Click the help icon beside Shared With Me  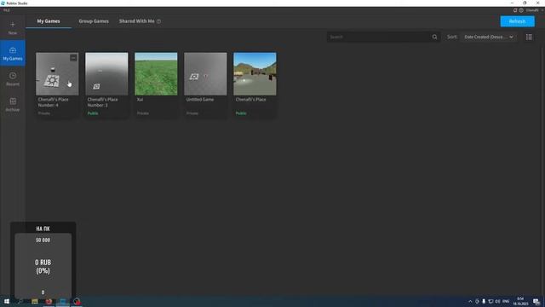click(x=158, y=21)
